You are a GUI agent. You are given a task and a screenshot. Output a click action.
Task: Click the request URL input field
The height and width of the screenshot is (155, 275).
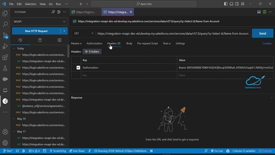[x=173, y=34]
